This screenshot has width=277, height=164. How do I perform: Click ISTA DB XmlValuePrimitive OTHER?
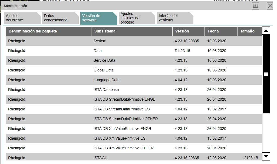pyautogui.click(x=123, y=148)
